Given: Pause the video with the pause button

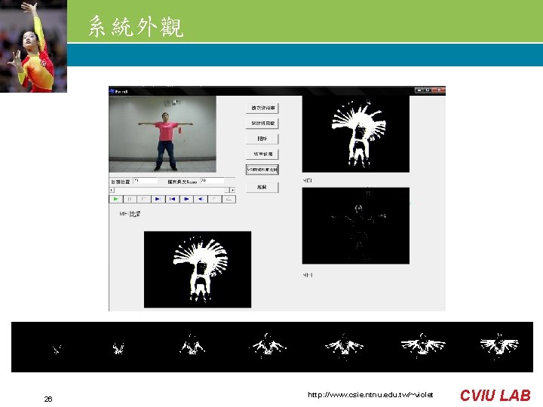Looking at the screenshot, I should pos(130,199).
